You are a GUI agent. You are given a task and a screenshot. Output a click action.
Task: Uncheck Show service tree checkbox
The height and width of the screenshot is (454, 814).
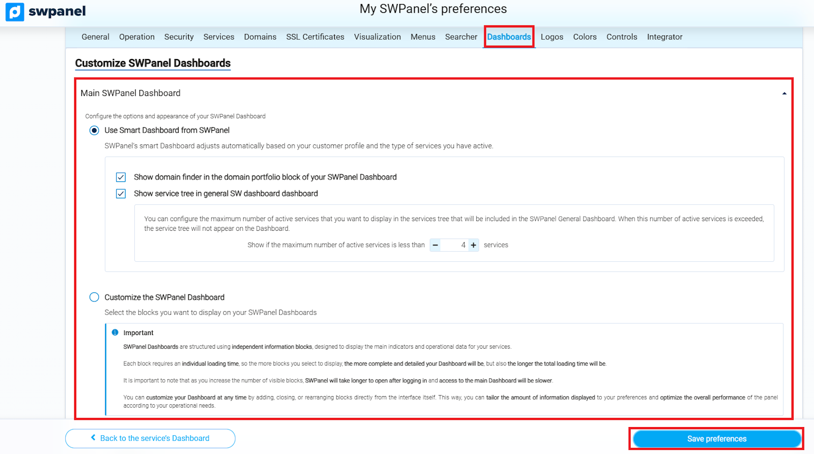click(x=121, y=194)
